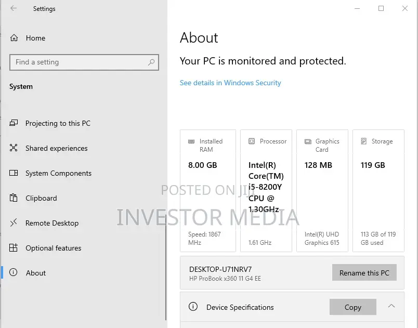
Task: Click Rename this PC button
Action: click(364, 272)
